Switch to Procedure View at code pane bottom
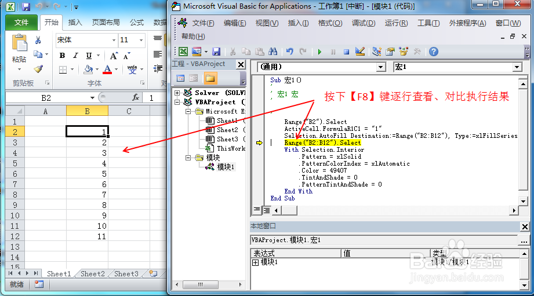The image size is (534, 296). (257, 210)
